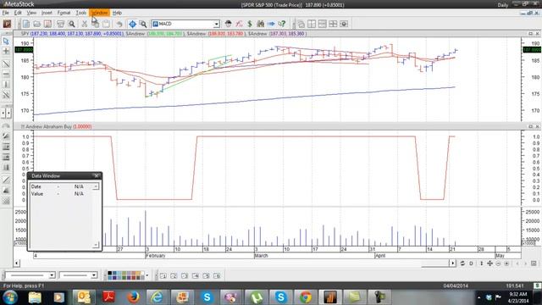Viewport: 542px width, 305px height.
Task: Click the stacked windows layout icon
Action: (x=301, y=24)
